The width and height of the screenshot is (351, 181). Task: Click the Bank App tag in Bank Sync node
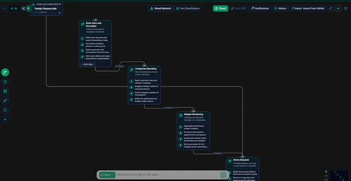pos(87,64)
